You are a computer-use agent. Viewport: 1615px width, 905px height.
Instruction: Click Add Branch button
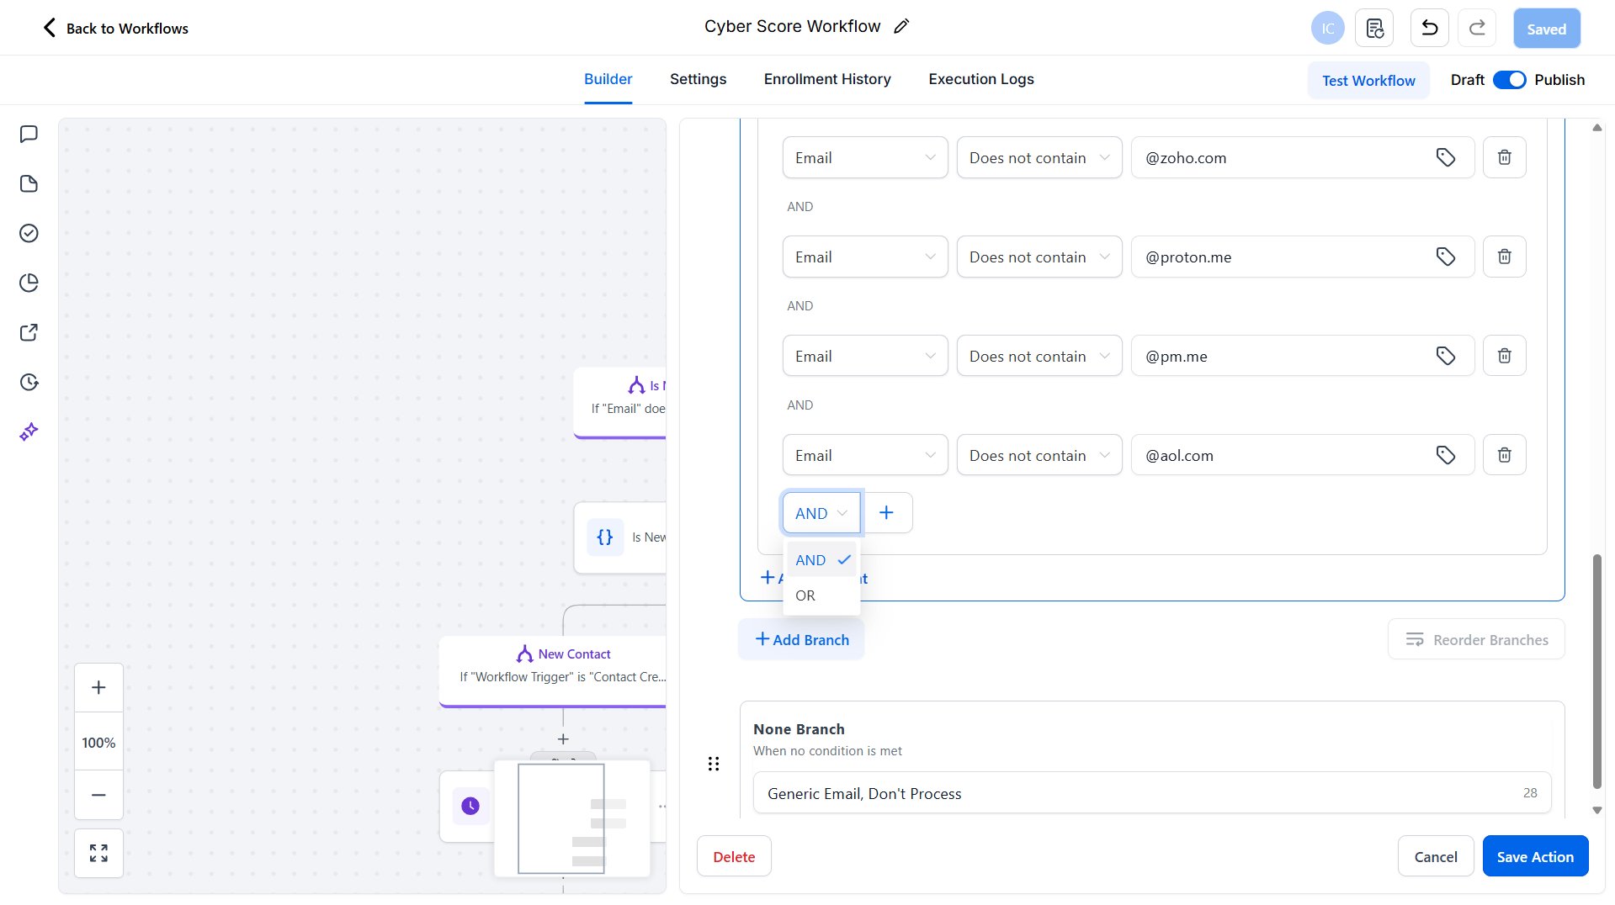[801, 640]
